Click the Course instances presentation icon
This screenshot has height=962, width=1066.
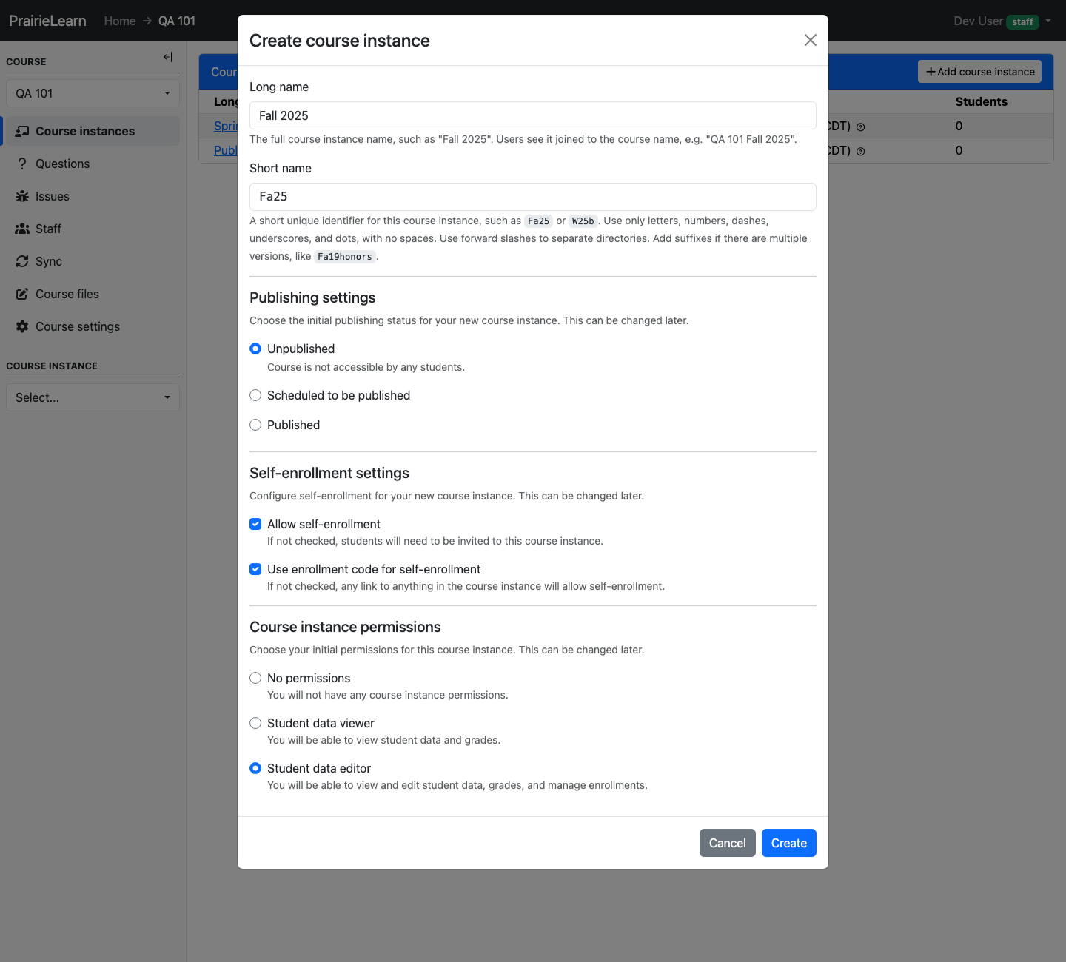point(22,131)
